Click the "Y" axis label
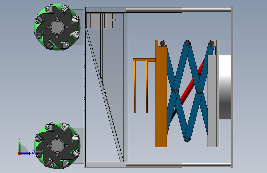The width and height of the screenshot is (267, 173). [19, 139]
